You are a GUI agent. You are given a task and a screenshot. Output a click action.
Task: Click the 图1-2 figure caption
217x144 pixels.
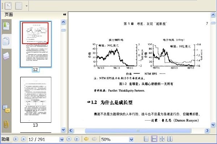146,84
